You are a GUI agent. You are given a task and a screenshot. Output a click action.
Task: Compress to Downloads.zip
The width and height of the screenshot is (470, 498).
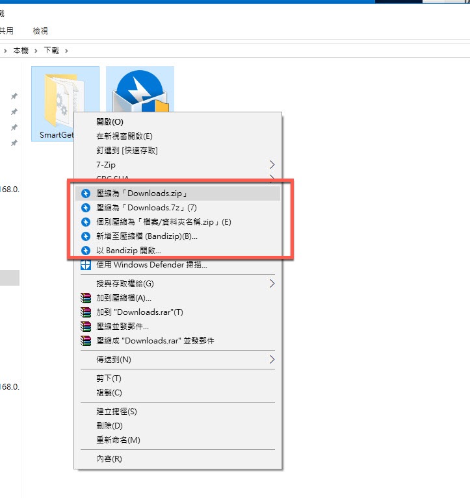[178, 193]
